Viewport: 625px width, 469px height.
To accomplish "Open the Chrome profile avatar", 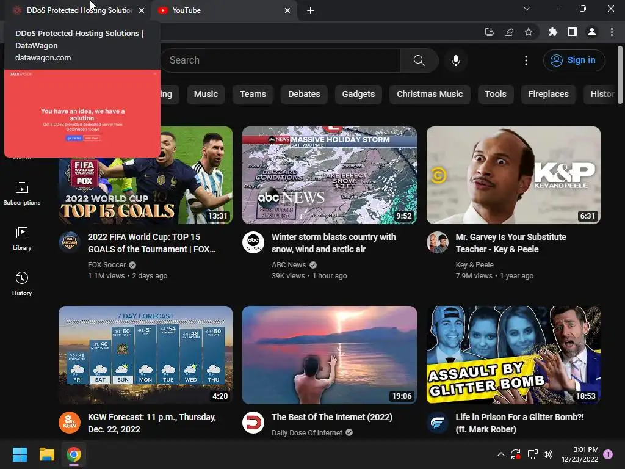I will [591, 32].
